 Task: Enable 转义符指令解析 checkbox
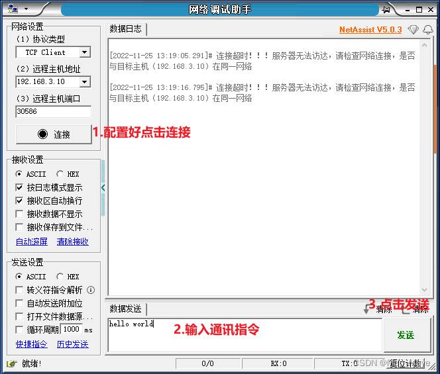tap(19, 290)
